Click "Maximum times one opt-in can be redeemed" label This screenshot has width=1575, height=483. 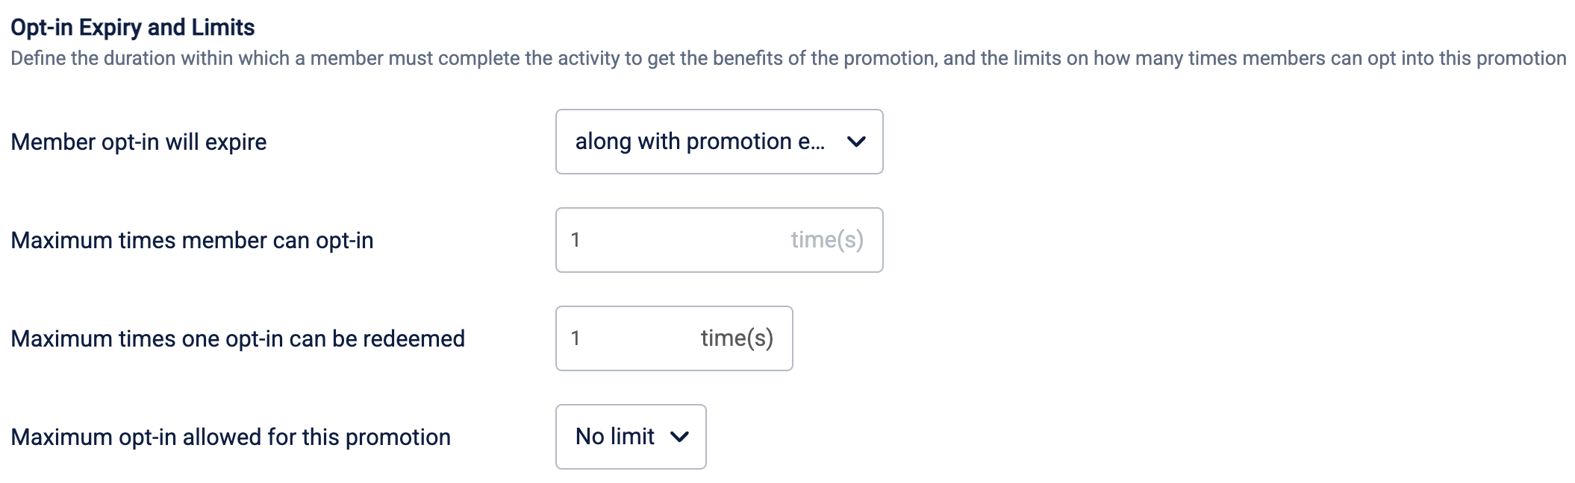point(237,338)
